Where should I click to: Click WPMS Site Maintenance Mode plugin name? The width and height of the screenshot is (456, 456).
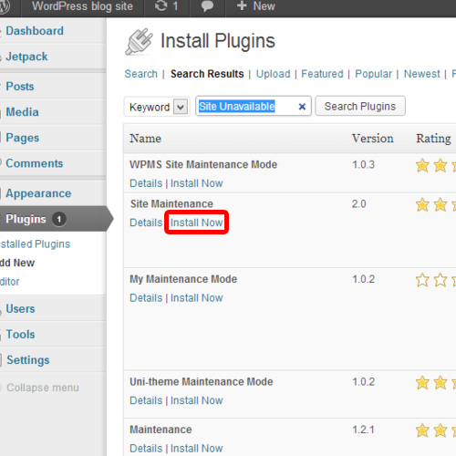coord(203,164)
